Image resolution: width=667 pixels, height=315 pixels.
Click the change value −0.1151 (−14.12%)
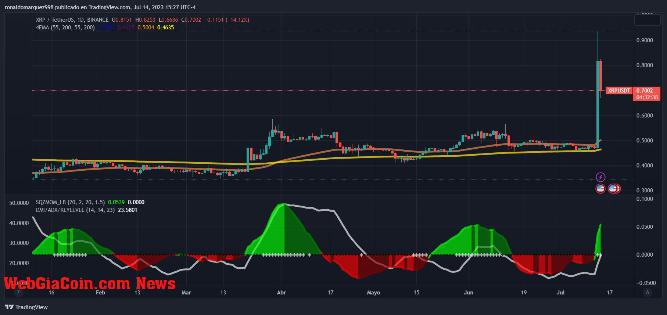[x=227, y=20]
